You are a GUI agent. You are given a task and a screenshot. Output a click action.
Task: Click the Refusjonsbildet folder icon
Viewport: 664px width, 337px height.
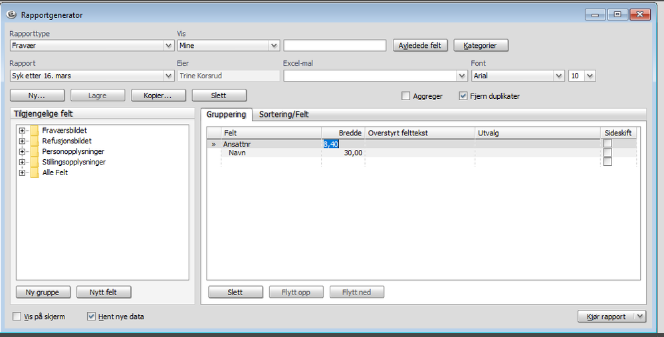pos(35,141)
